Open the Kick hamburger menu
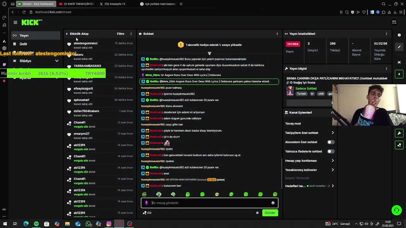This screenshot has width=406, height=228. coord(15,22)
